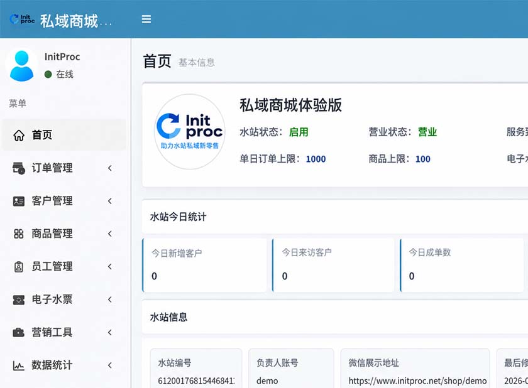The width and height of the screenshot is (528, 388).
Task: Expand the 数据统计 chevron
Action: (110, 365)
